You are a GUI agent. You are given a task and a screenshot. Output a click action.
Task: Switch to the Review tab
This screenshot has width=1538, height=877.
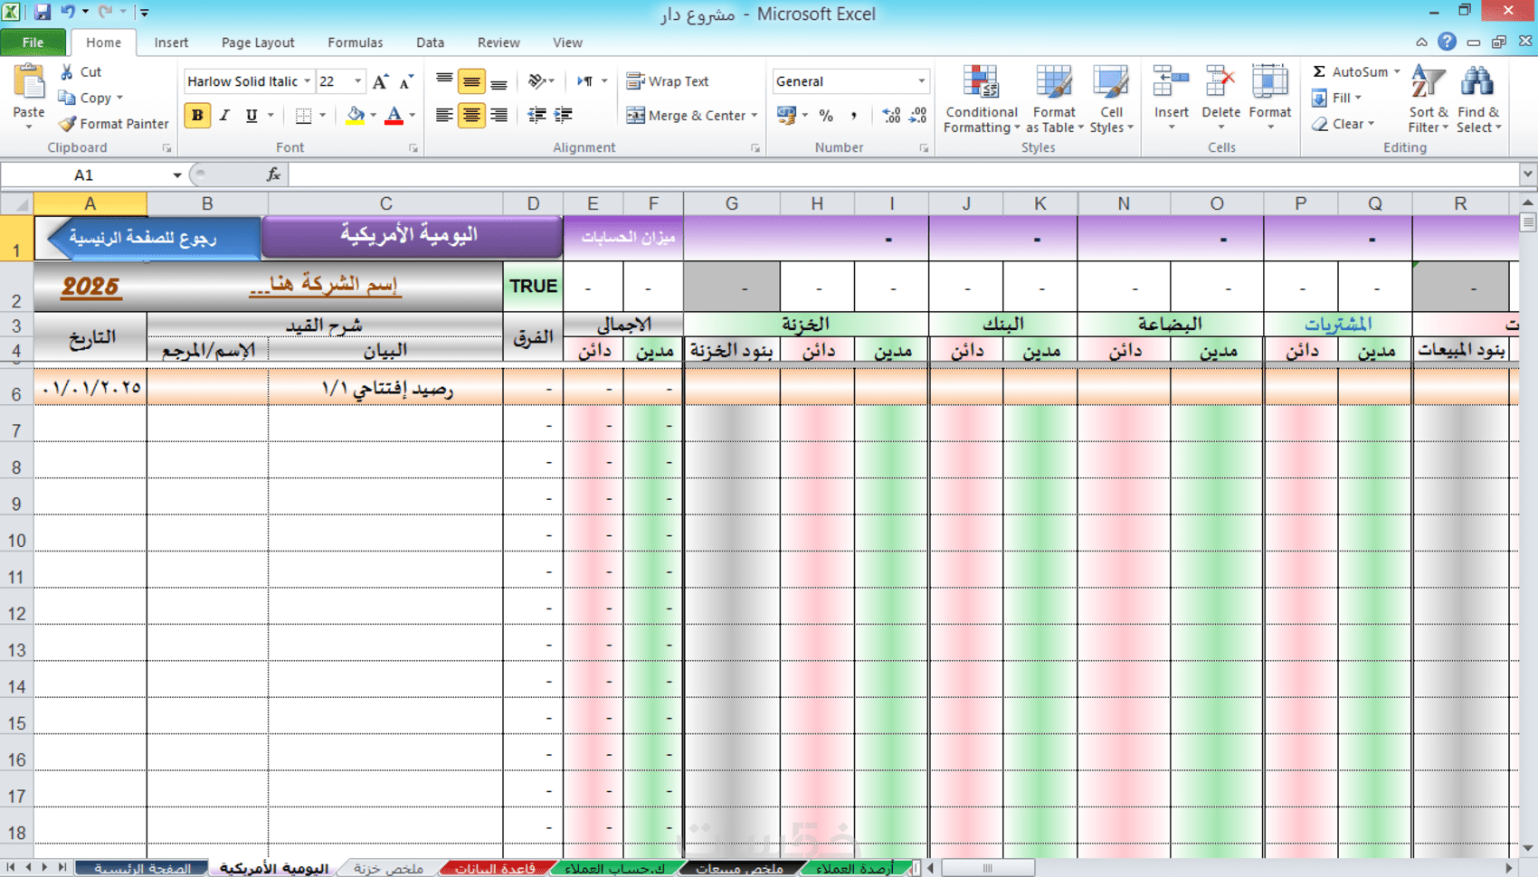point(498,42)
